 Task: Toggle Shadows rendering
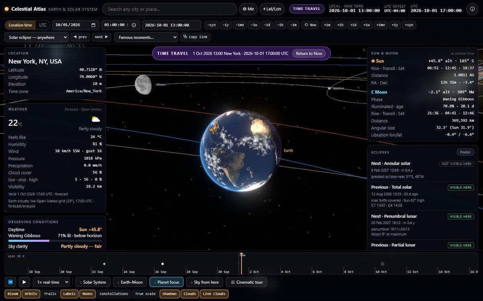pos(169,294)
